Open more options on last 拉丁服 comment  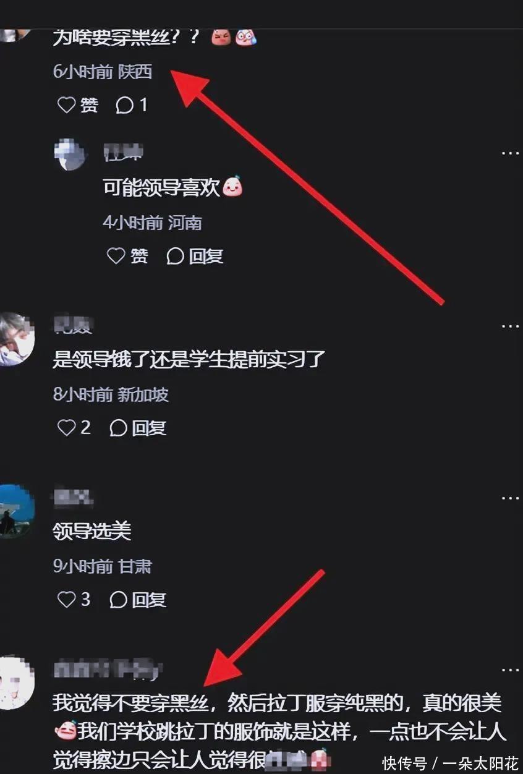[x=510, y=670]
